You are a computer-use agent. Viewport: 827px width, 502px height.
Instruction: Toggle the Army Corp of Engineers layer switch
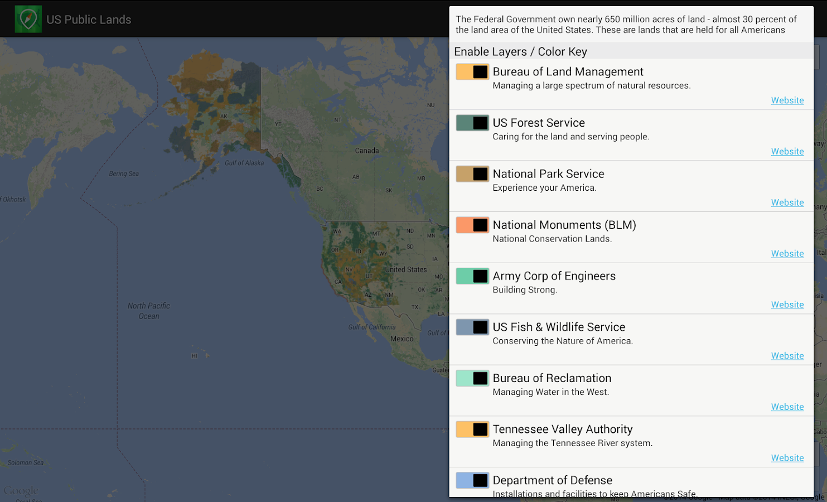pyautogui.click(x=472, y=276)
